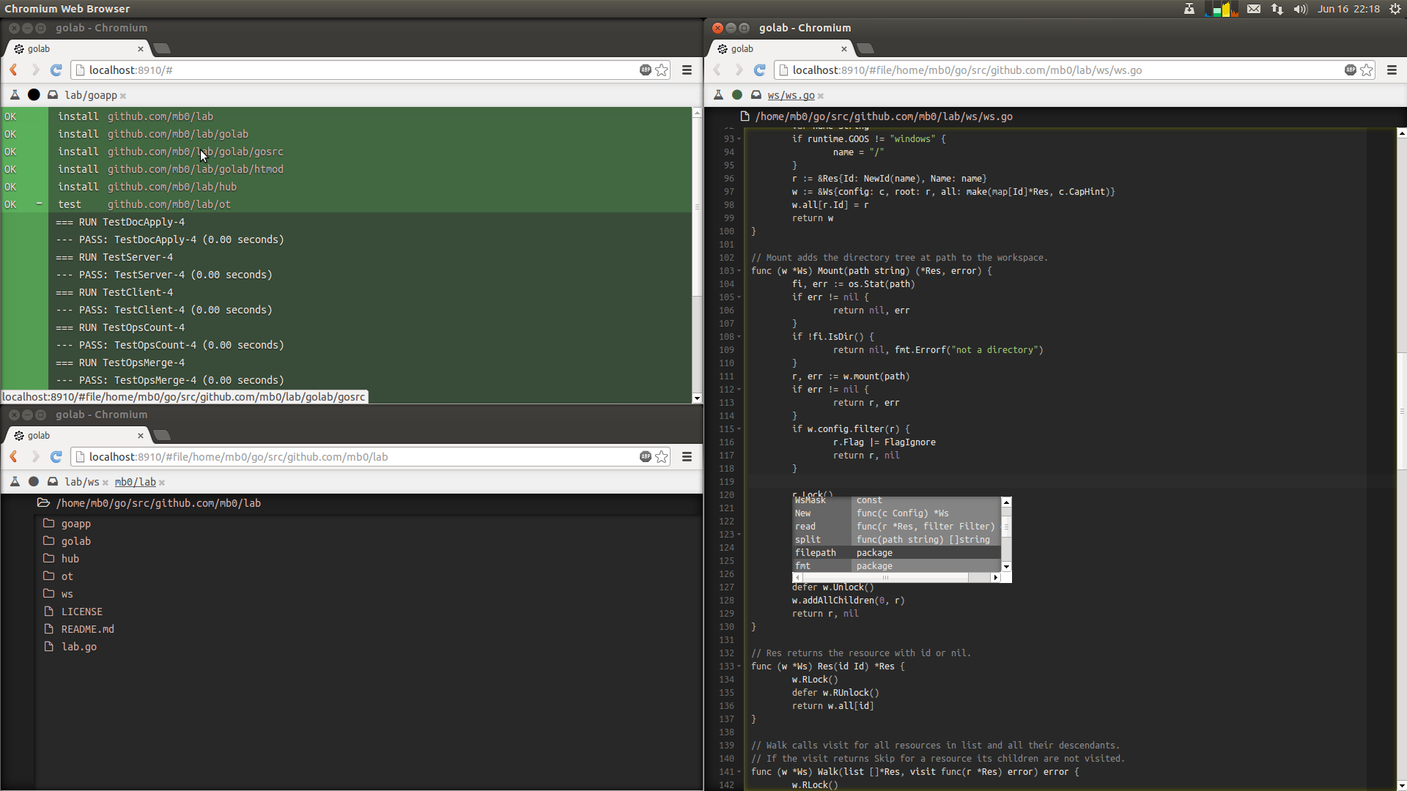The width and height of the screenshot is (1407, 791).
Task: Click the green status circle beside ws/ws.go
Action: (737, 94)
